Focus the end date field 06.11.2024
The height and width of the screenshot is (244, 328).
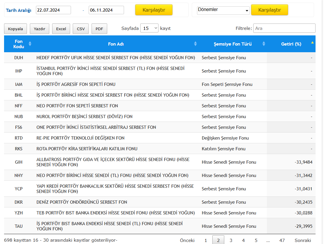[x=106, y=10]
